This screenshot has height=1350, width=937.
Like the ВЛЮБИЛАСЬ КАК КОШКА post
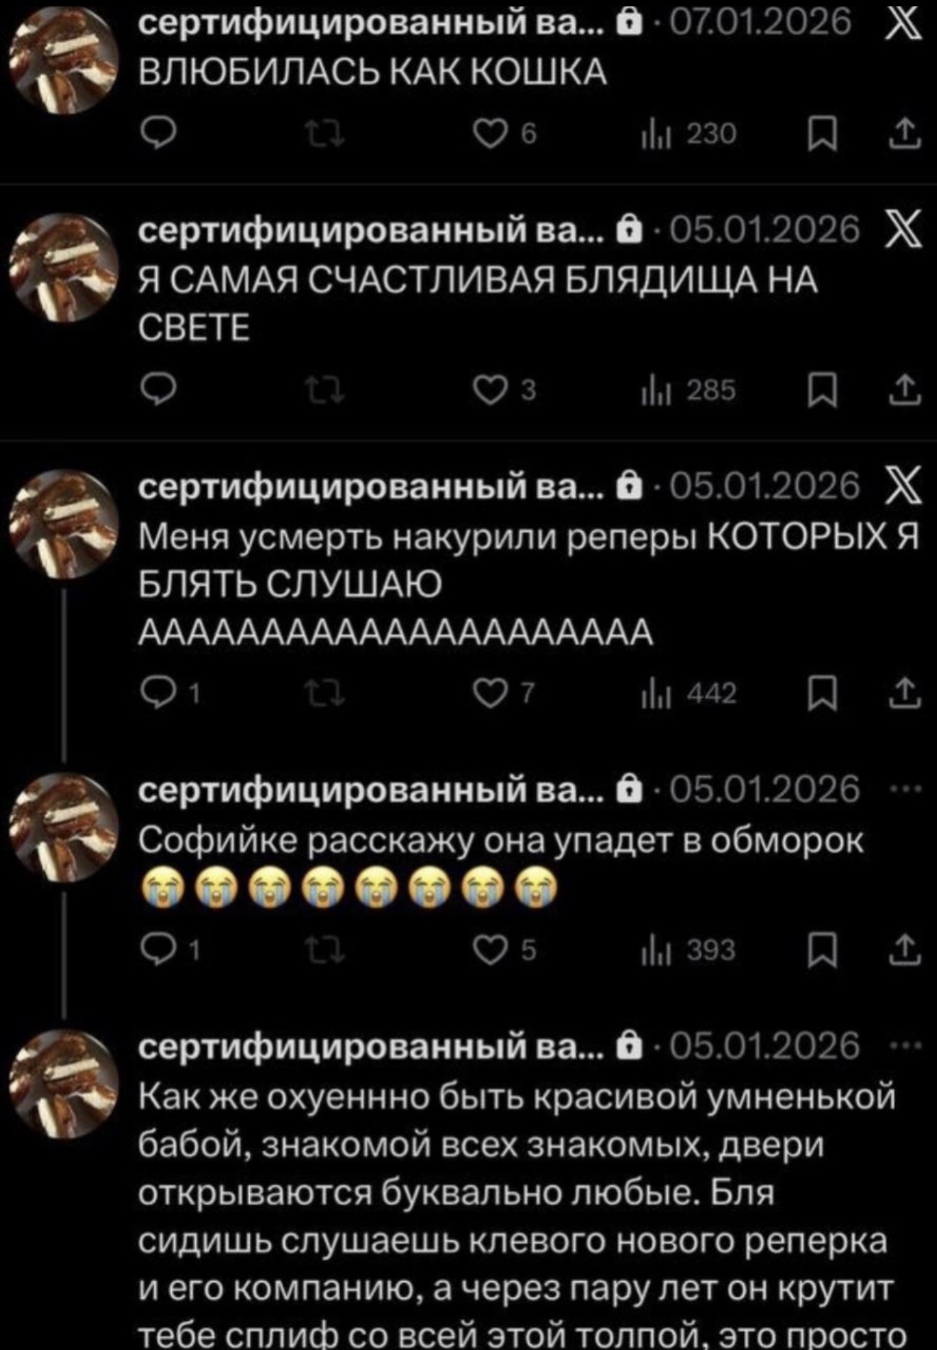click(x=507, y=134)
